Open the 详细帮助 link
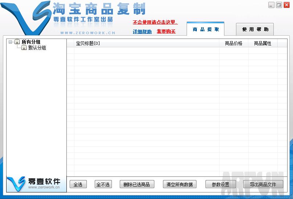Image resolution: width=293 pixels, height=199 pixels. pyautogui.click(x=142, y=32)
